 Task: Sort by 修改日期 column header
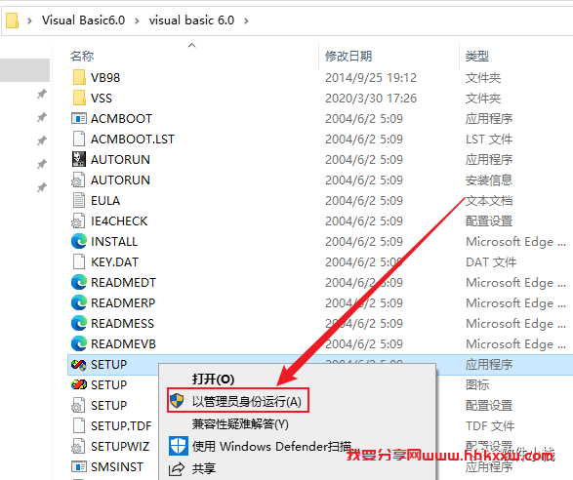click(348, 56)
